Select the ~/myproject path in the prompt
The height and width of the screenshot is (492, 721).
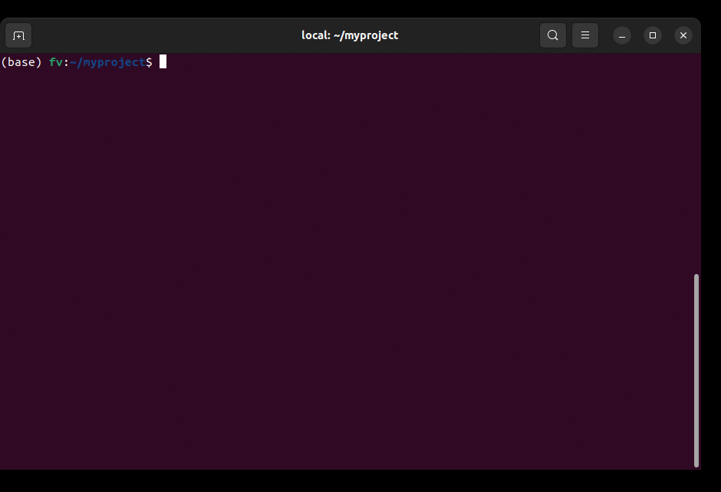point(107,62)
